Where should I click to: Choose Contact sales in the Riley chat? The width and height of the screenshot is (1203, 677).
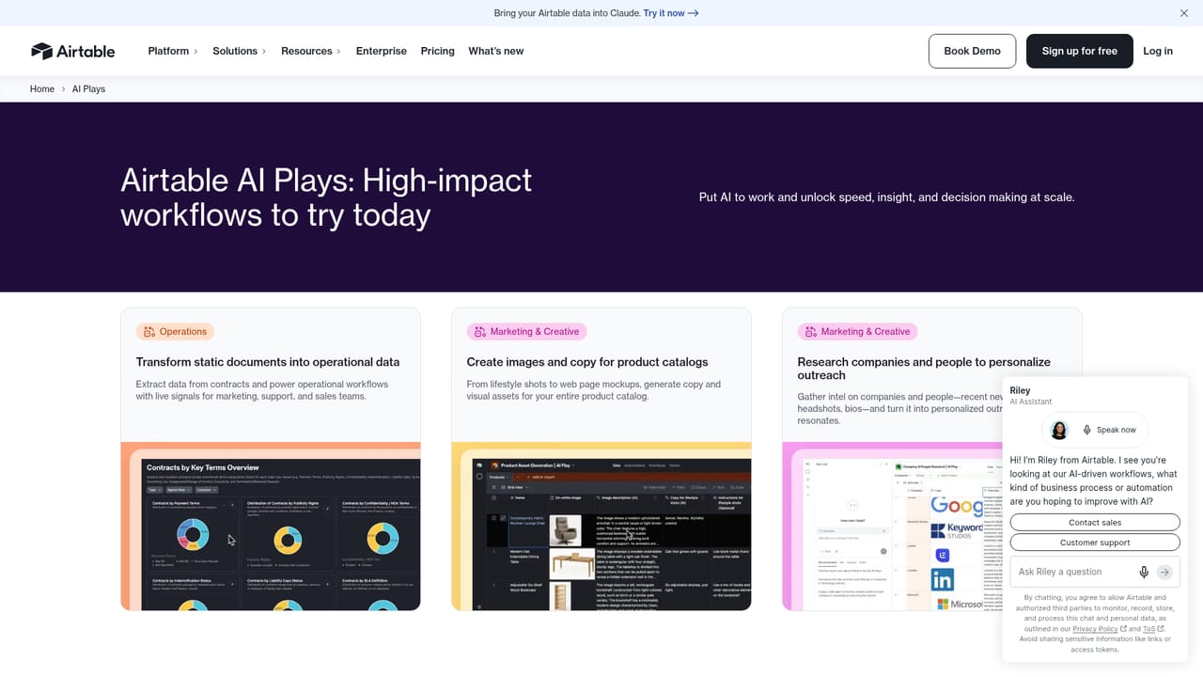(1095, 523)
